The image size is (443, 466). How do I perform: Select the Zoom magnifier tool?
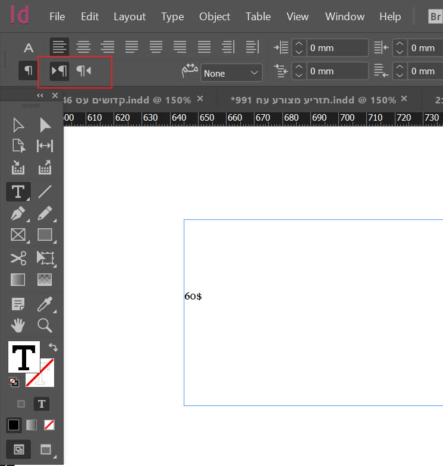coord(45,325)
